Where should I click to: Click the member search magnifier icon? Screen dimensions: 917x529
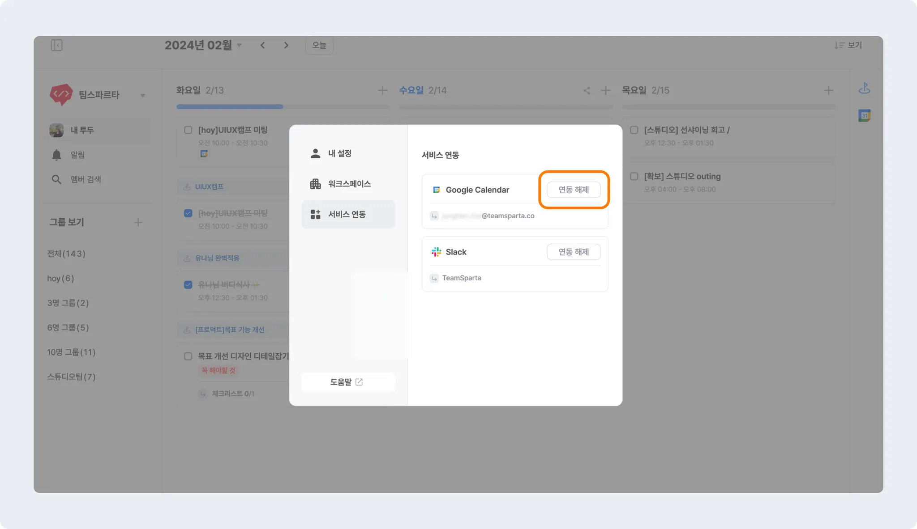click(x=56, y=179)
